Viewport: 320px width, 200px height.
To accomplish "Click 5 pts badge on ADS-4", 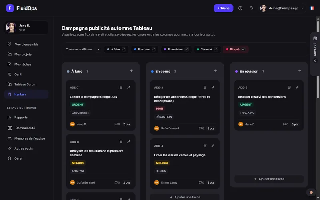I will [211, 182].
